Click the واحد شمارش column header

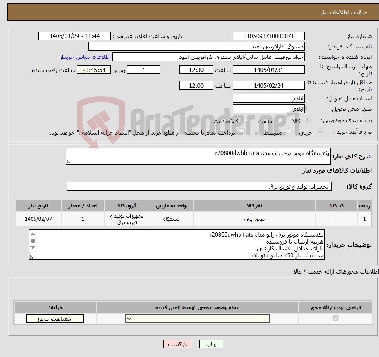171,205
